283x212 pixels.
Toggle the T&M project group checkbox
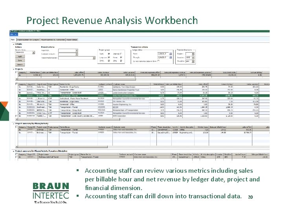coord(109,54)
